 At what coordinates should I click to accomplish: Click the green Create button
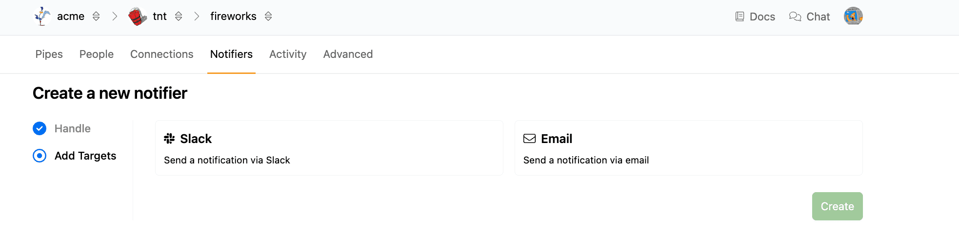[x=837, y=206]
